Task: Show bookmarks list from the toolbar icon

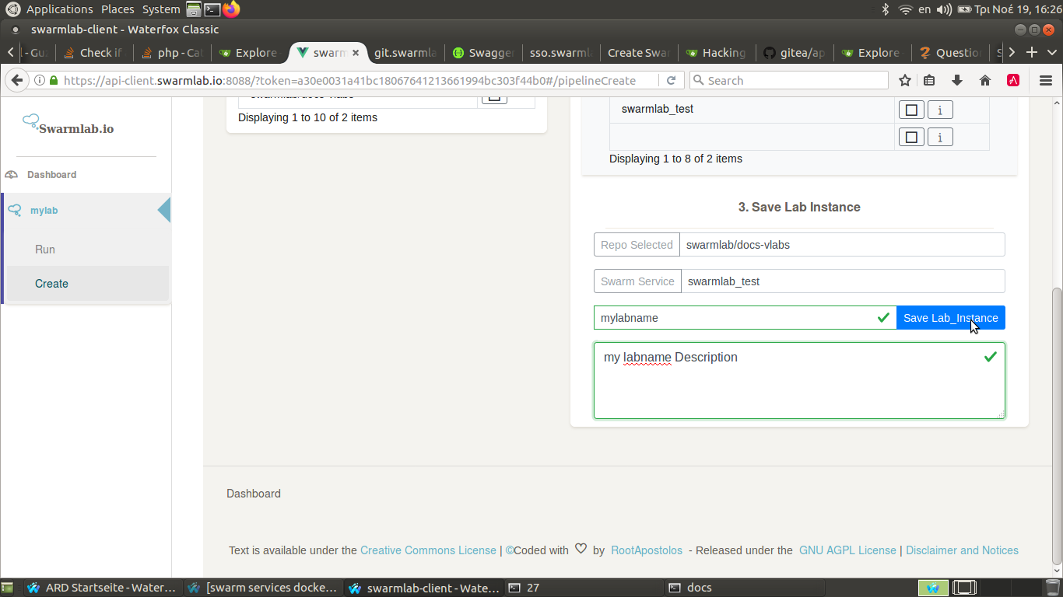Action: tap(929, 80)
